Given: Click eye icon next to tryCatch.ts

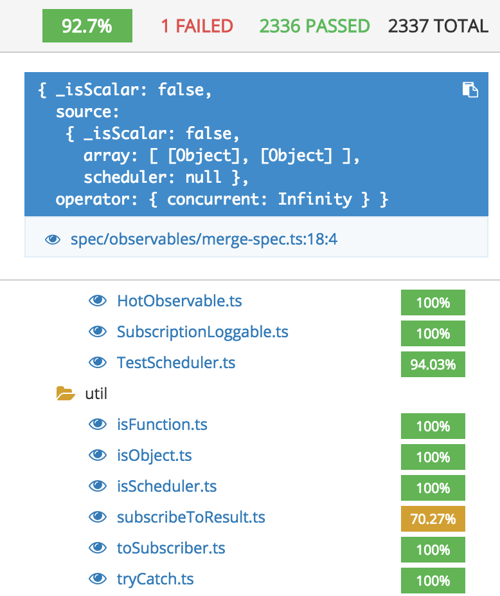Looking at the screenshot, I should (x=98, y=579).
